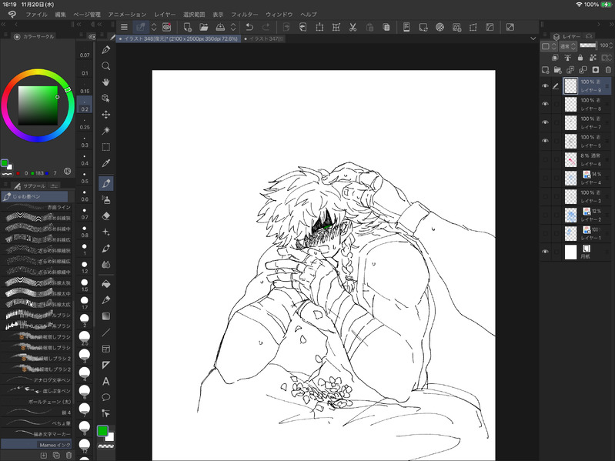Hide layer レイヤー 8 with eye icon
This screenshot has height=461, width=615.
coord(545,104)
